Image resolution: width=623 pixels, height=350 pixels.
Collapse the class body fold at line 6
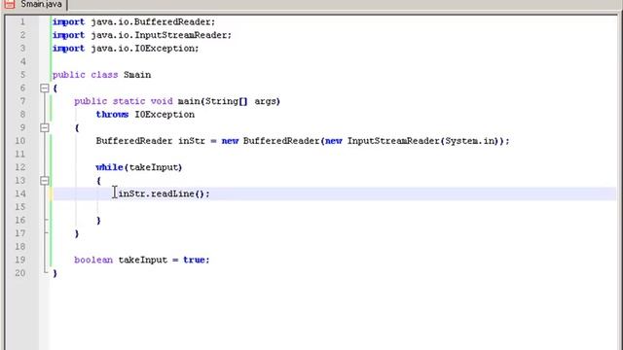click(x=45, y=88)
